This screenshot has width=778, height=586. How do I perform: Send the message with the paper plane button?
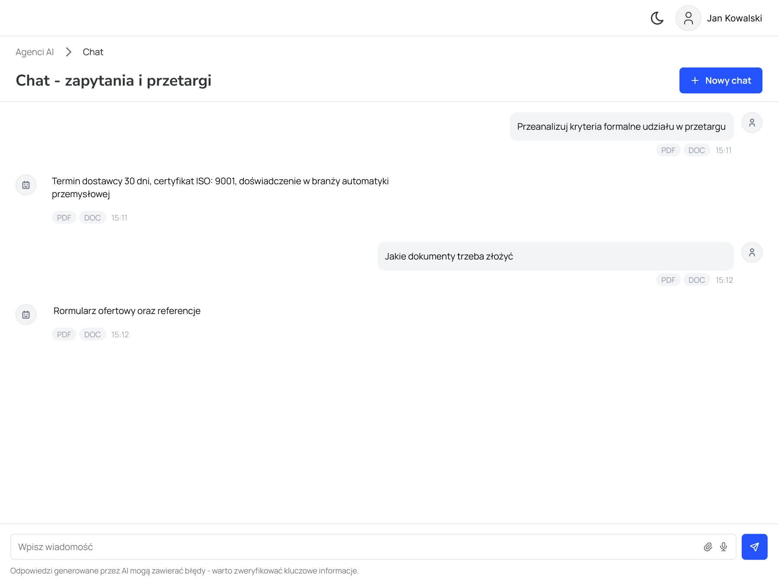(x=754, y=547)
